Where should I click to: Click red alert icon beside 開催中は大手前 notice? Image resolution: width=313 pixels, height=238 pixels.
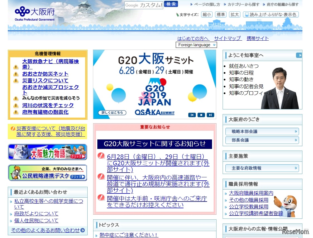[101, 197]
